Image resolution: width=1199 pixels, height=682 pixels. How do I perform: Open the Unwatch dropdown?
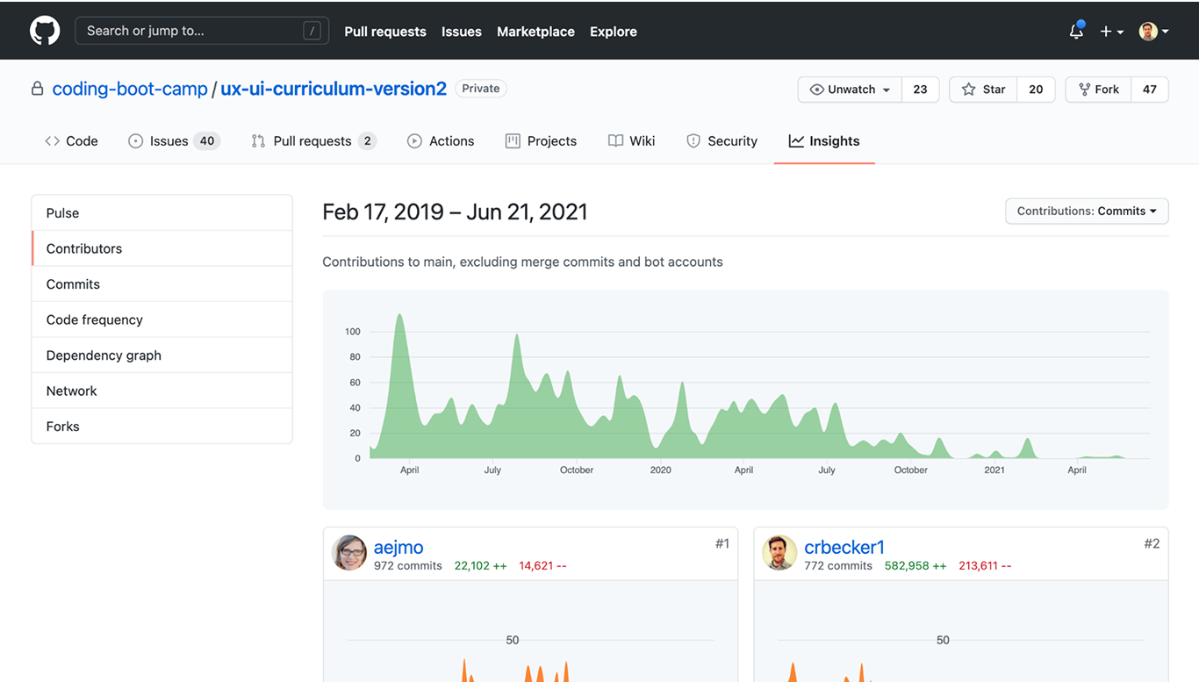click(850, 90)
